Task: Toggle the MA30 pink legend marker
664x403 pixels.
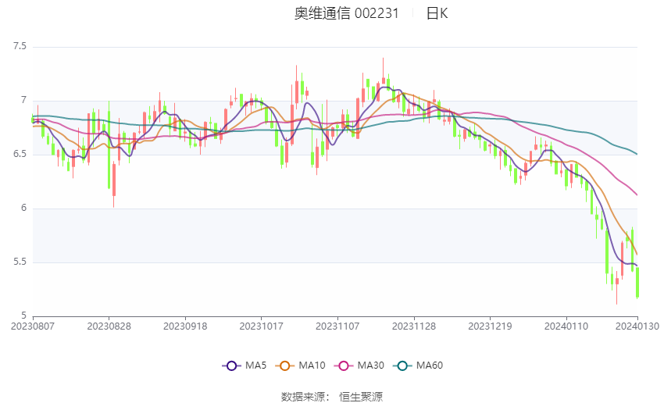Action: coord(344,366)
